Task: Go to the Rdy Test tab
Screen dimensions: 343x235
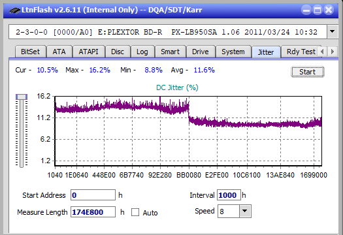Action: (301, 52)
